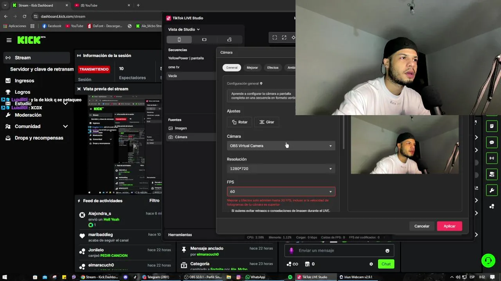Screen dimensions: 501x281
Task: Open Stream in Kick sidebar
Action: click(x=36, y=58)
